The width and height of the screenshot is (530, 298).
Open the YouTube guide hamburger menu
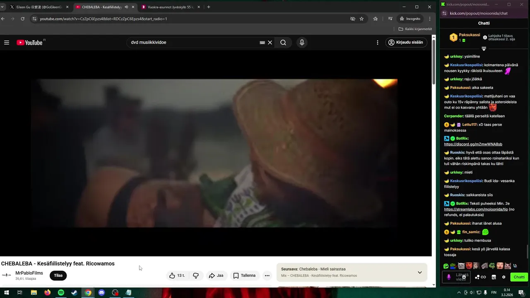[x=7, y=42]
